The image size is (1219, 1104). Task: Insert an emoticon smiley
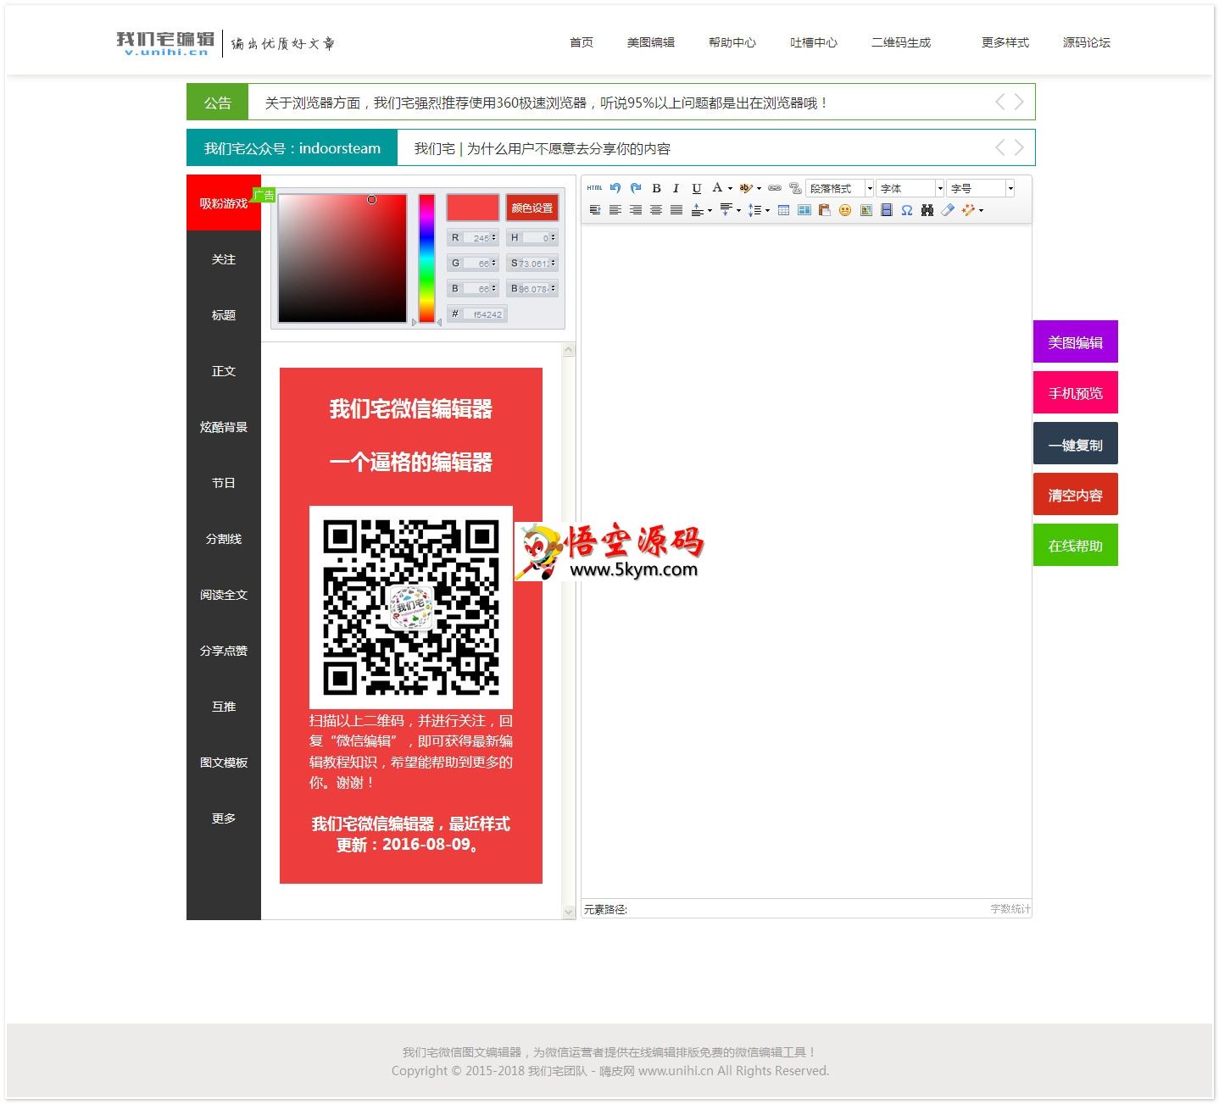pos(845,210)
